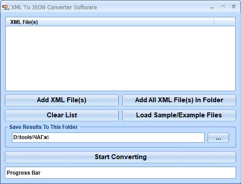Click inside the empty XML file list
Screen dimensions: 241x184
pyautogui.click(x=120, y=58)
